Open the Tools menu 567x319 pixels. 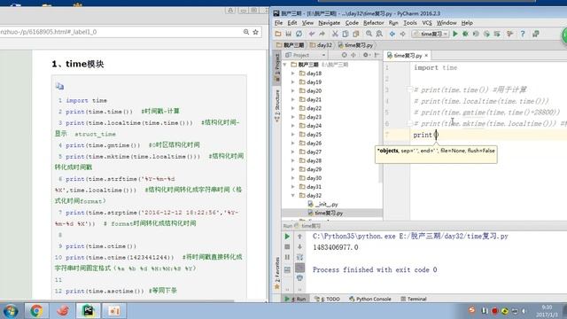coord(410,23)
